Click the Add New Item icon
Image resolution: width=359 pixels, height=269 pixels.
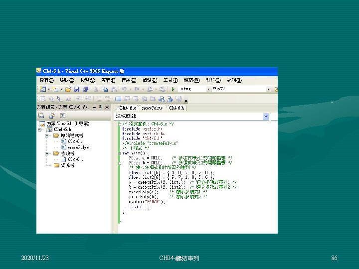(x=55, y=89)
